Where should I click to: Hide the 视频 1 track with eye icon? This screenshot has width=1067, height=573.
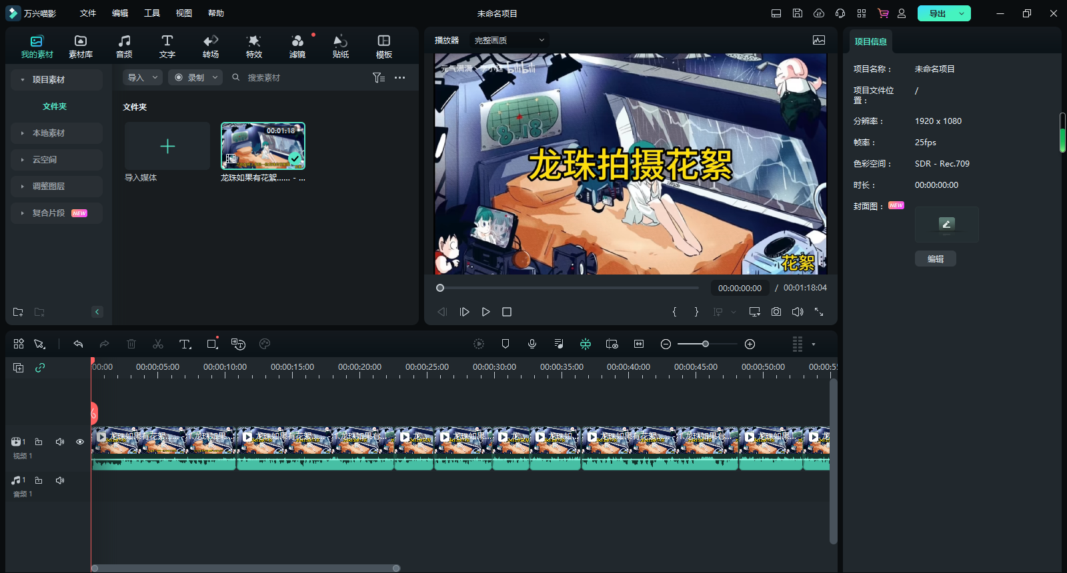click(80, 442)
